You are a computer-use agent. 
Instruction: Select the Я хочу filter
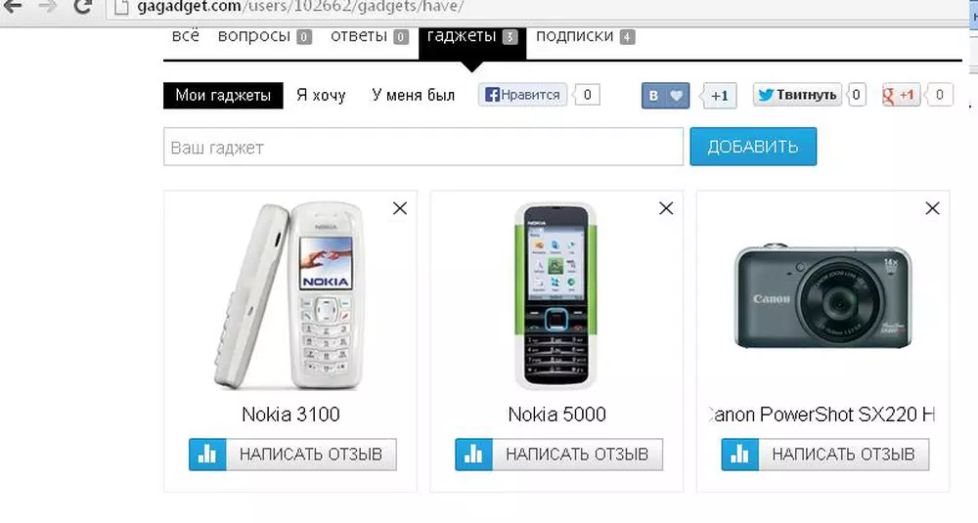pos(321,96)
